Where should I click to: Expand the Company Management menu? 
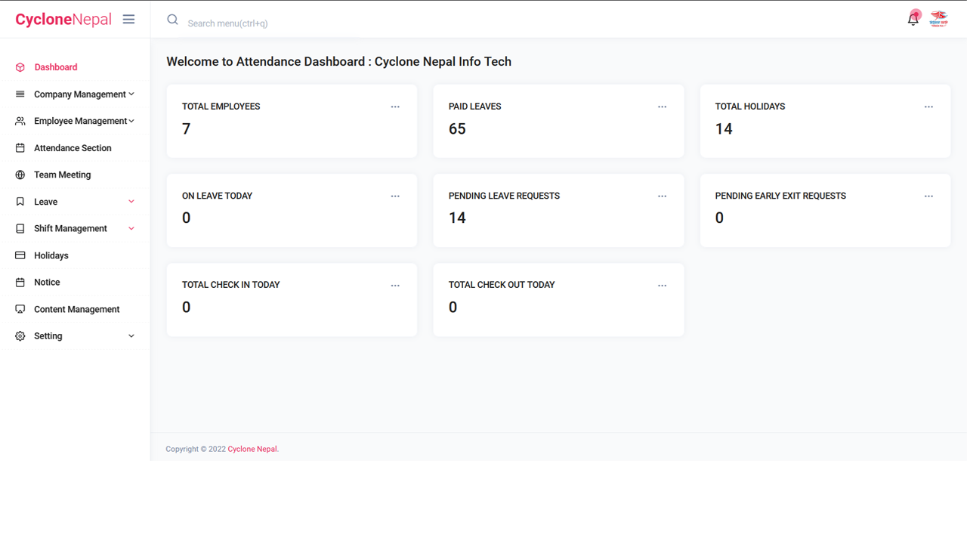coord(79,94)
